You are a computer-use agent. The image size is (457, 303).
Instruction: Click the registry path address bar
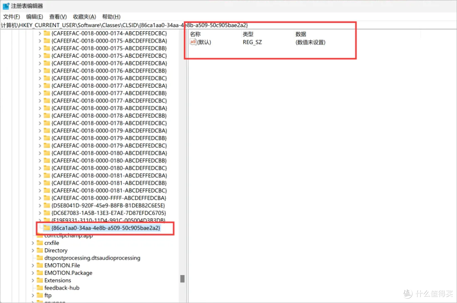(228, 25)
